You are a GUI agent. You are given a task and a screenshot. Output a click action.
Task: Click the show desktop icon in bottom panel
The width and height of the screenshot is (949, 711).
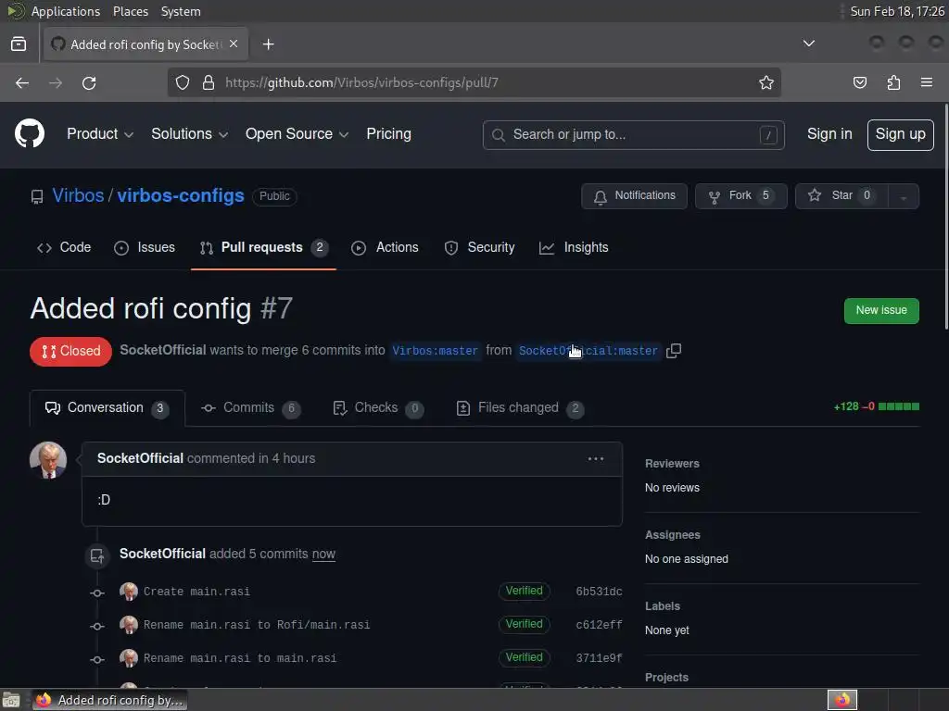[x=11, y=700]
